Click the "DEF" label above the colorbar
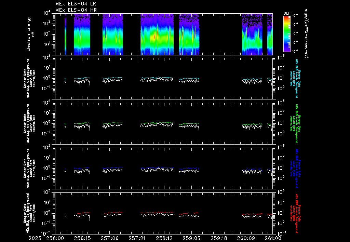The image size is (350, 242). pyautogui.click(x=287, y=13)
